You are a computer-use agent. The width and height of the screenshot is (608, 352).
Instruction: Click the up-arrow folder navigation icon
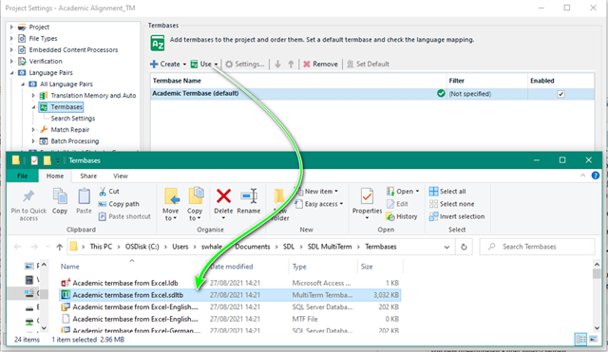click(x=59, y=247)
